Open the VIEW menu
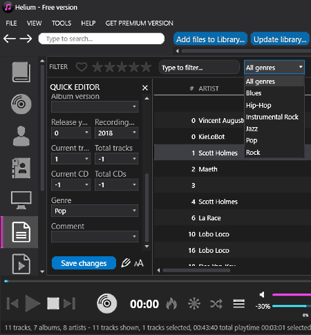 pyautogui.click(x=34, y=23)
